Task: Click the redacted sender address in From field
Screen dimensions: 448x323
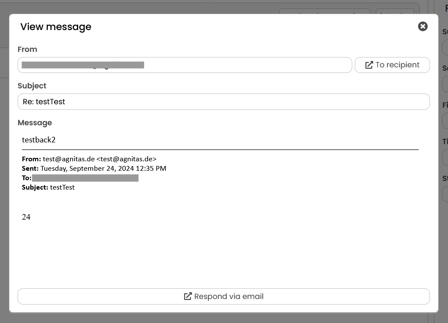Action: [83, 65]
